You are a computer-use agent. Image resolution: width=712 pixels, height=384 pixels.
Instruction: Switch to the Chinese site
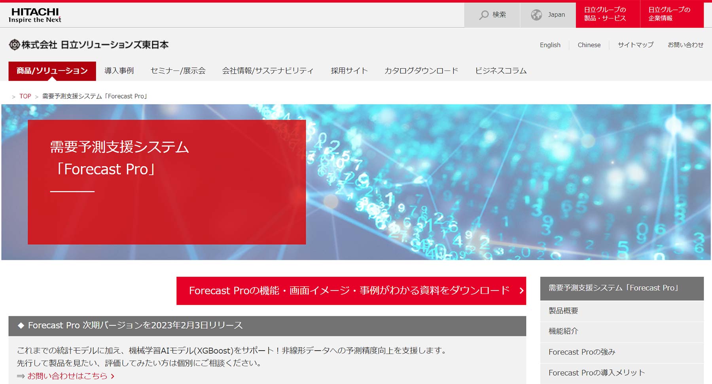click(x=589, y=45)
